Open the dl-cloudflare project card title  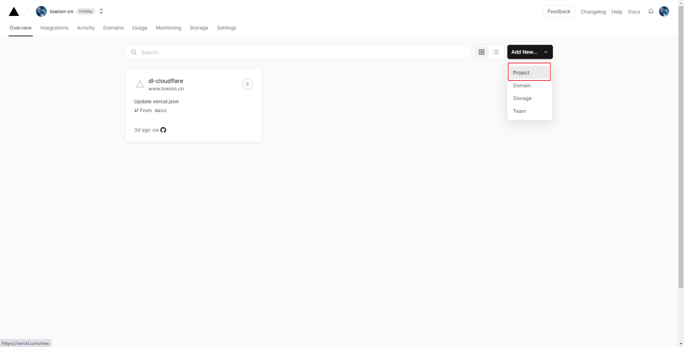click(x=166, y=81)
